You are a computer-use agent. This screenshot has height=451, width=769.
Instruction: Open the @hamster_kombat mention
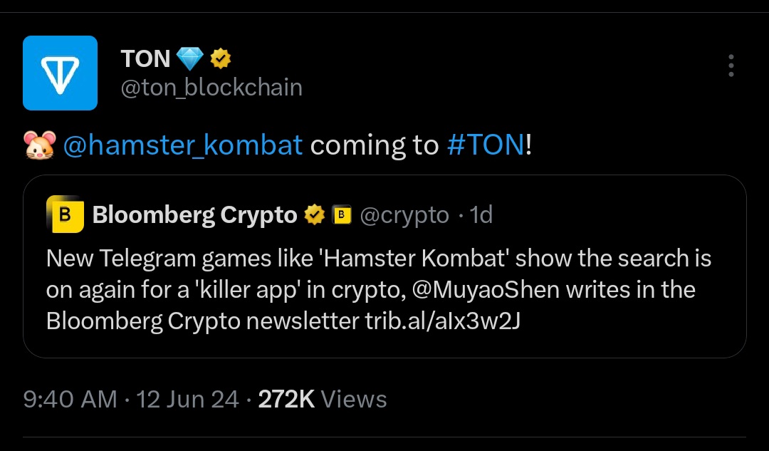pos(183,145)
